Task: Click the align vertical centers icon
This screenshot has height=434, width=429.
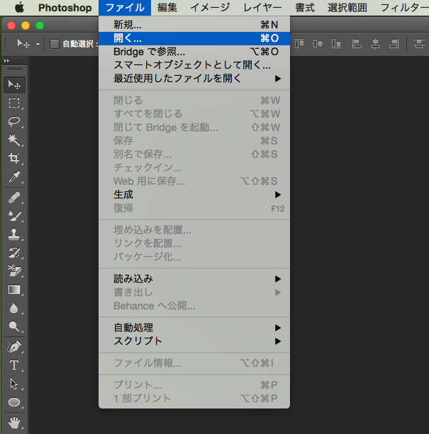Action: 318,44
